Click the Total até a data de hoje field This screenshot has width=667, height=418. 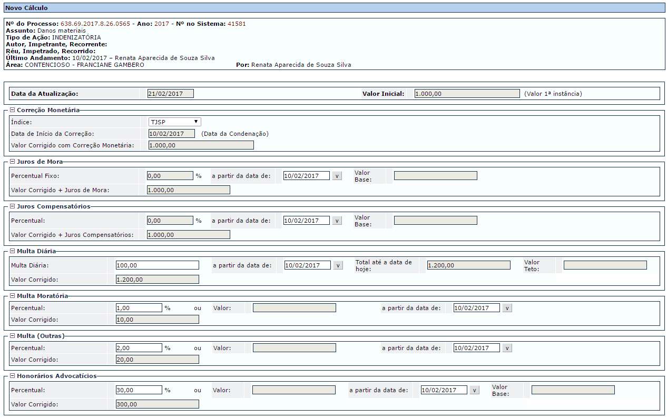(469, 265)
